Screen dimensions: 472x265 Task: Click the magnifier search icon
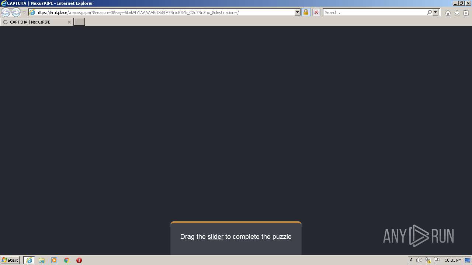(429, 12)
